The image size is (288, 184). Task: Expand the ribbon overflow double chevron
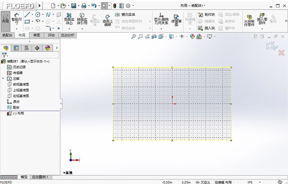(286, 21)
